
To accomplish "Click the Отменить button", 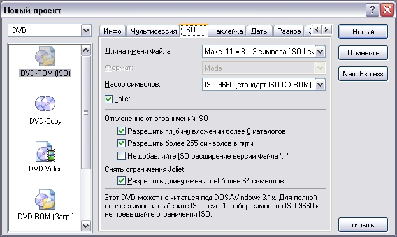I will coord(363,53).
